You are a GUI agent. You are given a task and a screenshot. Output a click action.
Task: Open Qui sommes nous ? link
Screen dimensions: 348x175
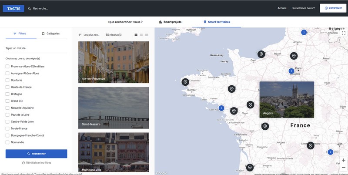(303, 8)
